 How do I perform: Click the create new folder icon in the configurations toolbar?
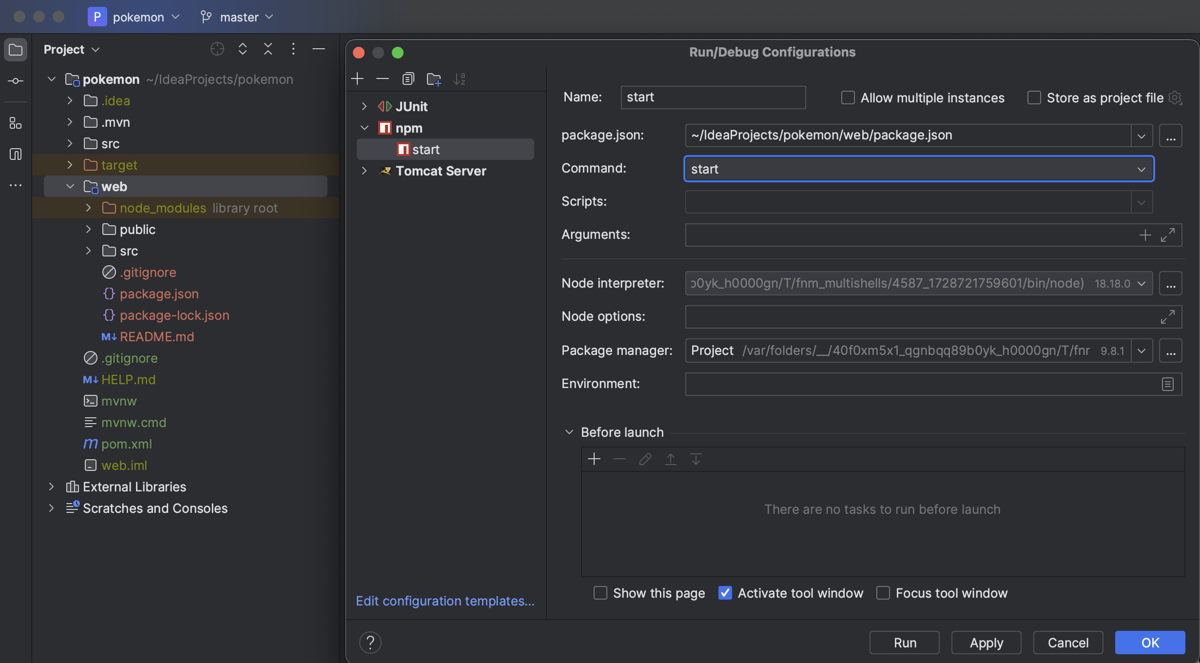coord(433,78)
